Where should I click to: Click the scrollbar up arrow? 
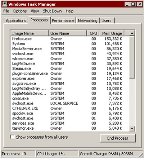[132, 33]
